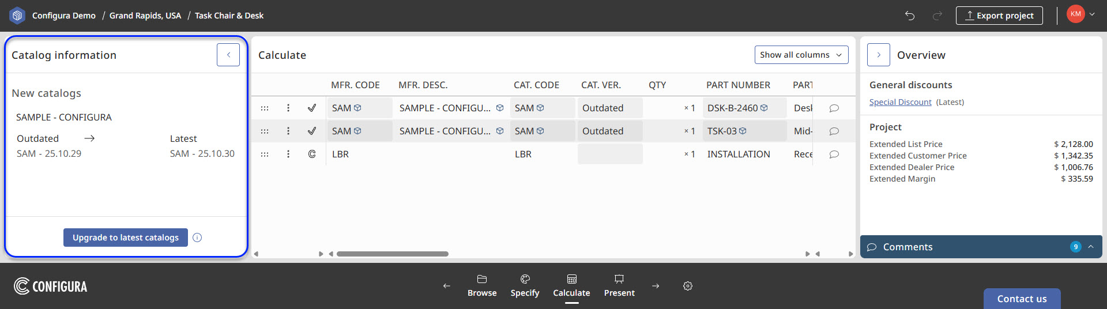Open the Show all columns dropdown
This screenshot has width=1107, height=309.
click(x=801, y=55)
